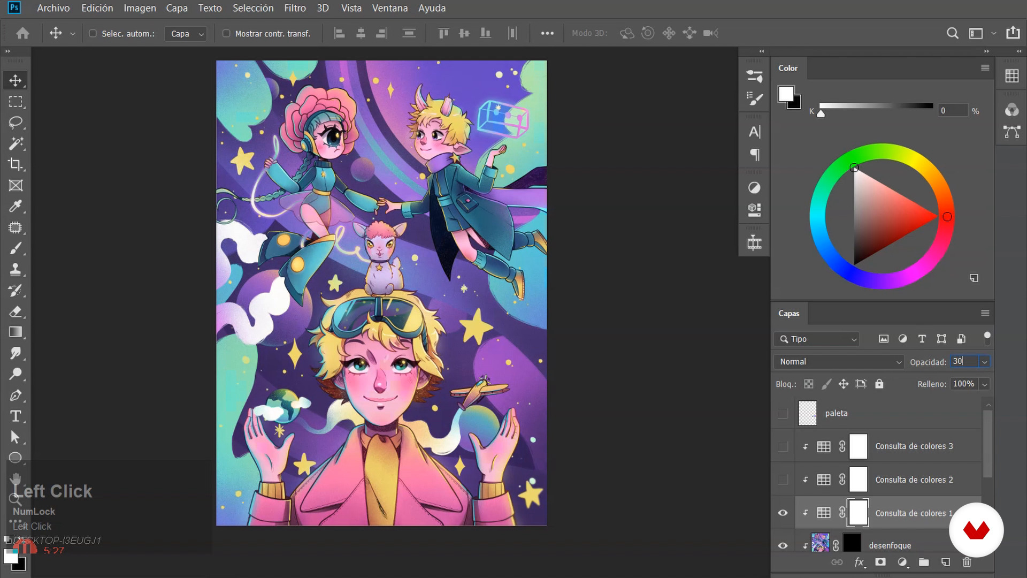Select the Gradient tool
This screenshot has width=1027, height=578.
[16, 332]
